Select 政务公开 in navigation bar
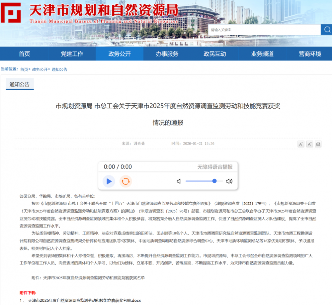Viewport: 332px width, 305px height. click(120, 54)
